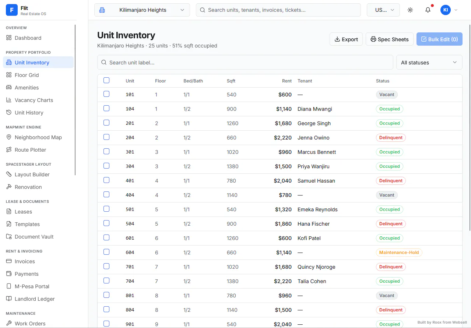Tick the checkbox for unit 604
471x328 pixels.
coord(106,252)
